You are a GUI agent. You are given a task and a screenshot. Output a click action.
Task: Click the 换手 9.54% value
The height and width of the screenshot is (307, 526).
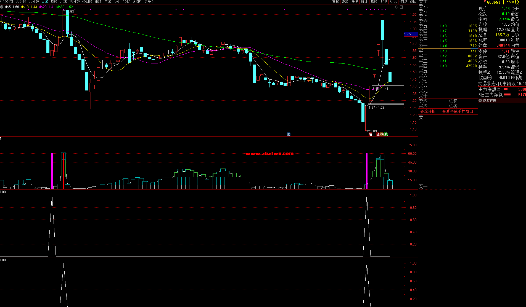coord(504,67)
